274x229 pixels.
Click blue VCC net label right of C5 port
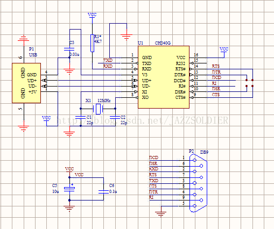coord(79,175)
